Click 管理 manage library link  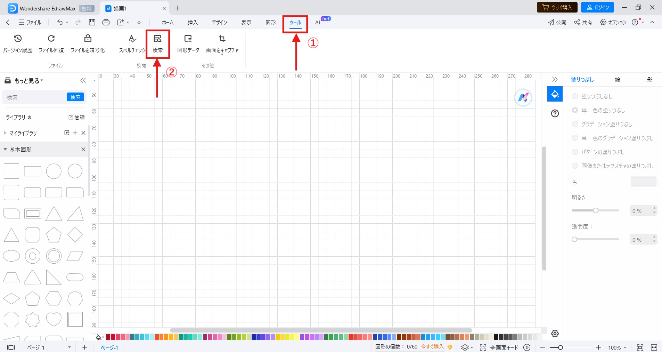76,118
